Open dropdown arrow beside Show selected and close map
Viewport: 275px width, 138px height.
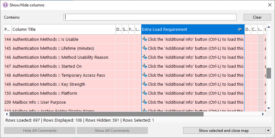[268, 131]
